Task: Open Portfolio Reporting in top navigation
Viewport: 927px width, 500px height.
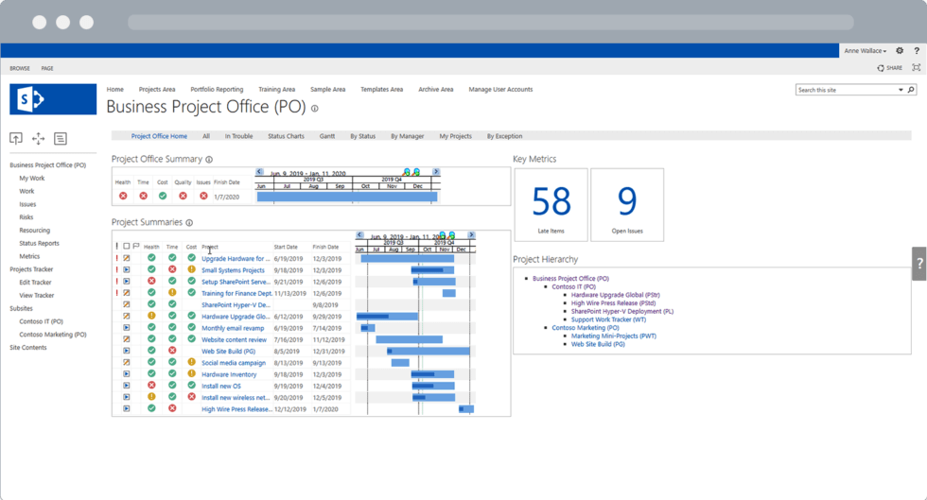Action: point(217,90)
